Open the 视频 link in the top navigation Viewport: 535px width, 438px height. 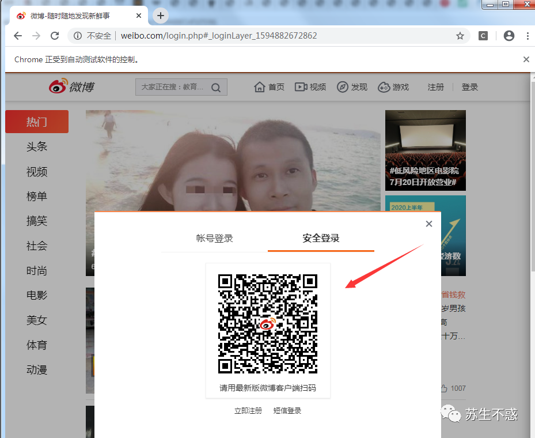[310, 87]
